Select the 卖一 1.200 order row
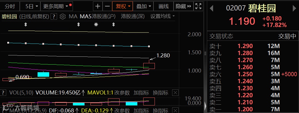The image size is (299, 113). 253,109
